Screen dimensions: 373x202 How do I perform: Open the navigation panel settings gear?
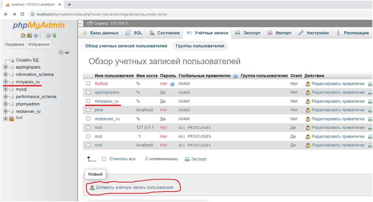pyautogui.click(x=48, y=35)
